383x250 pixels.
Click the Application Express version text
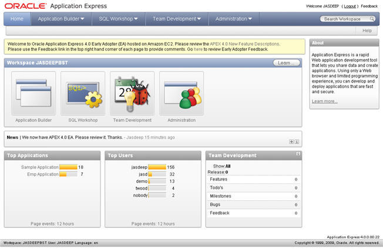(353, 237)
